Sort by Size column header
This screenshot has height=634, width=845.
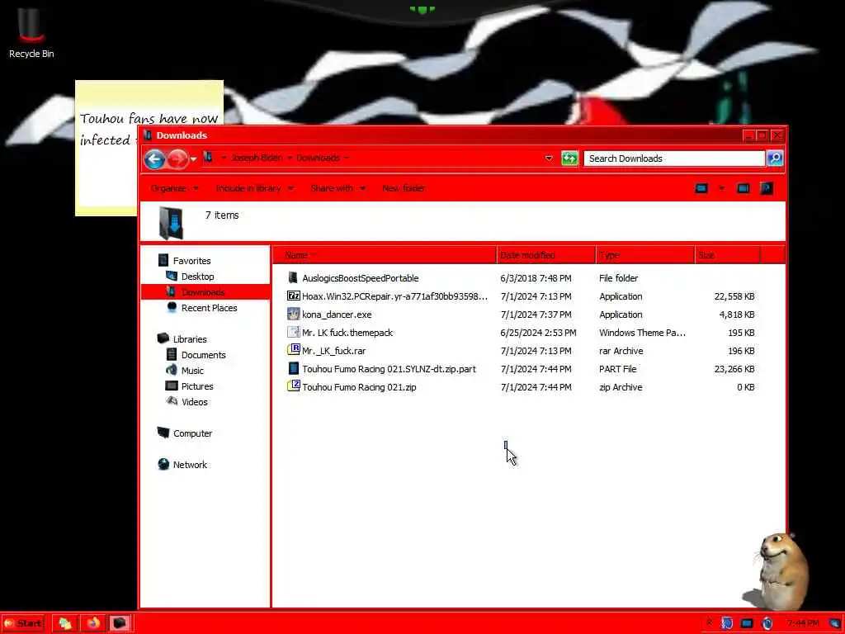coord(728,255)
